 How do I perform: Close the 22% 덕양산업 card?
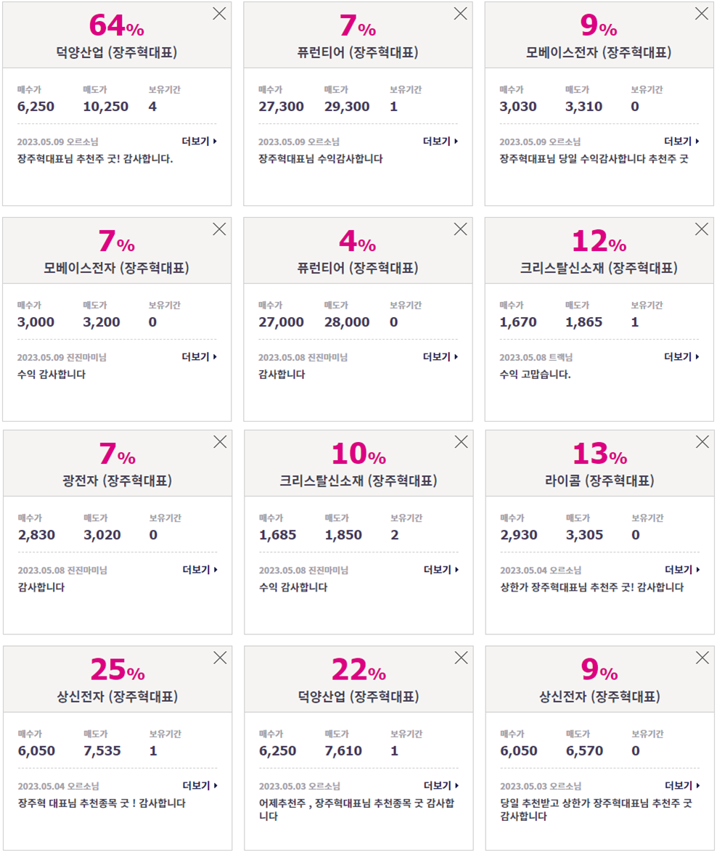point(461,658)
